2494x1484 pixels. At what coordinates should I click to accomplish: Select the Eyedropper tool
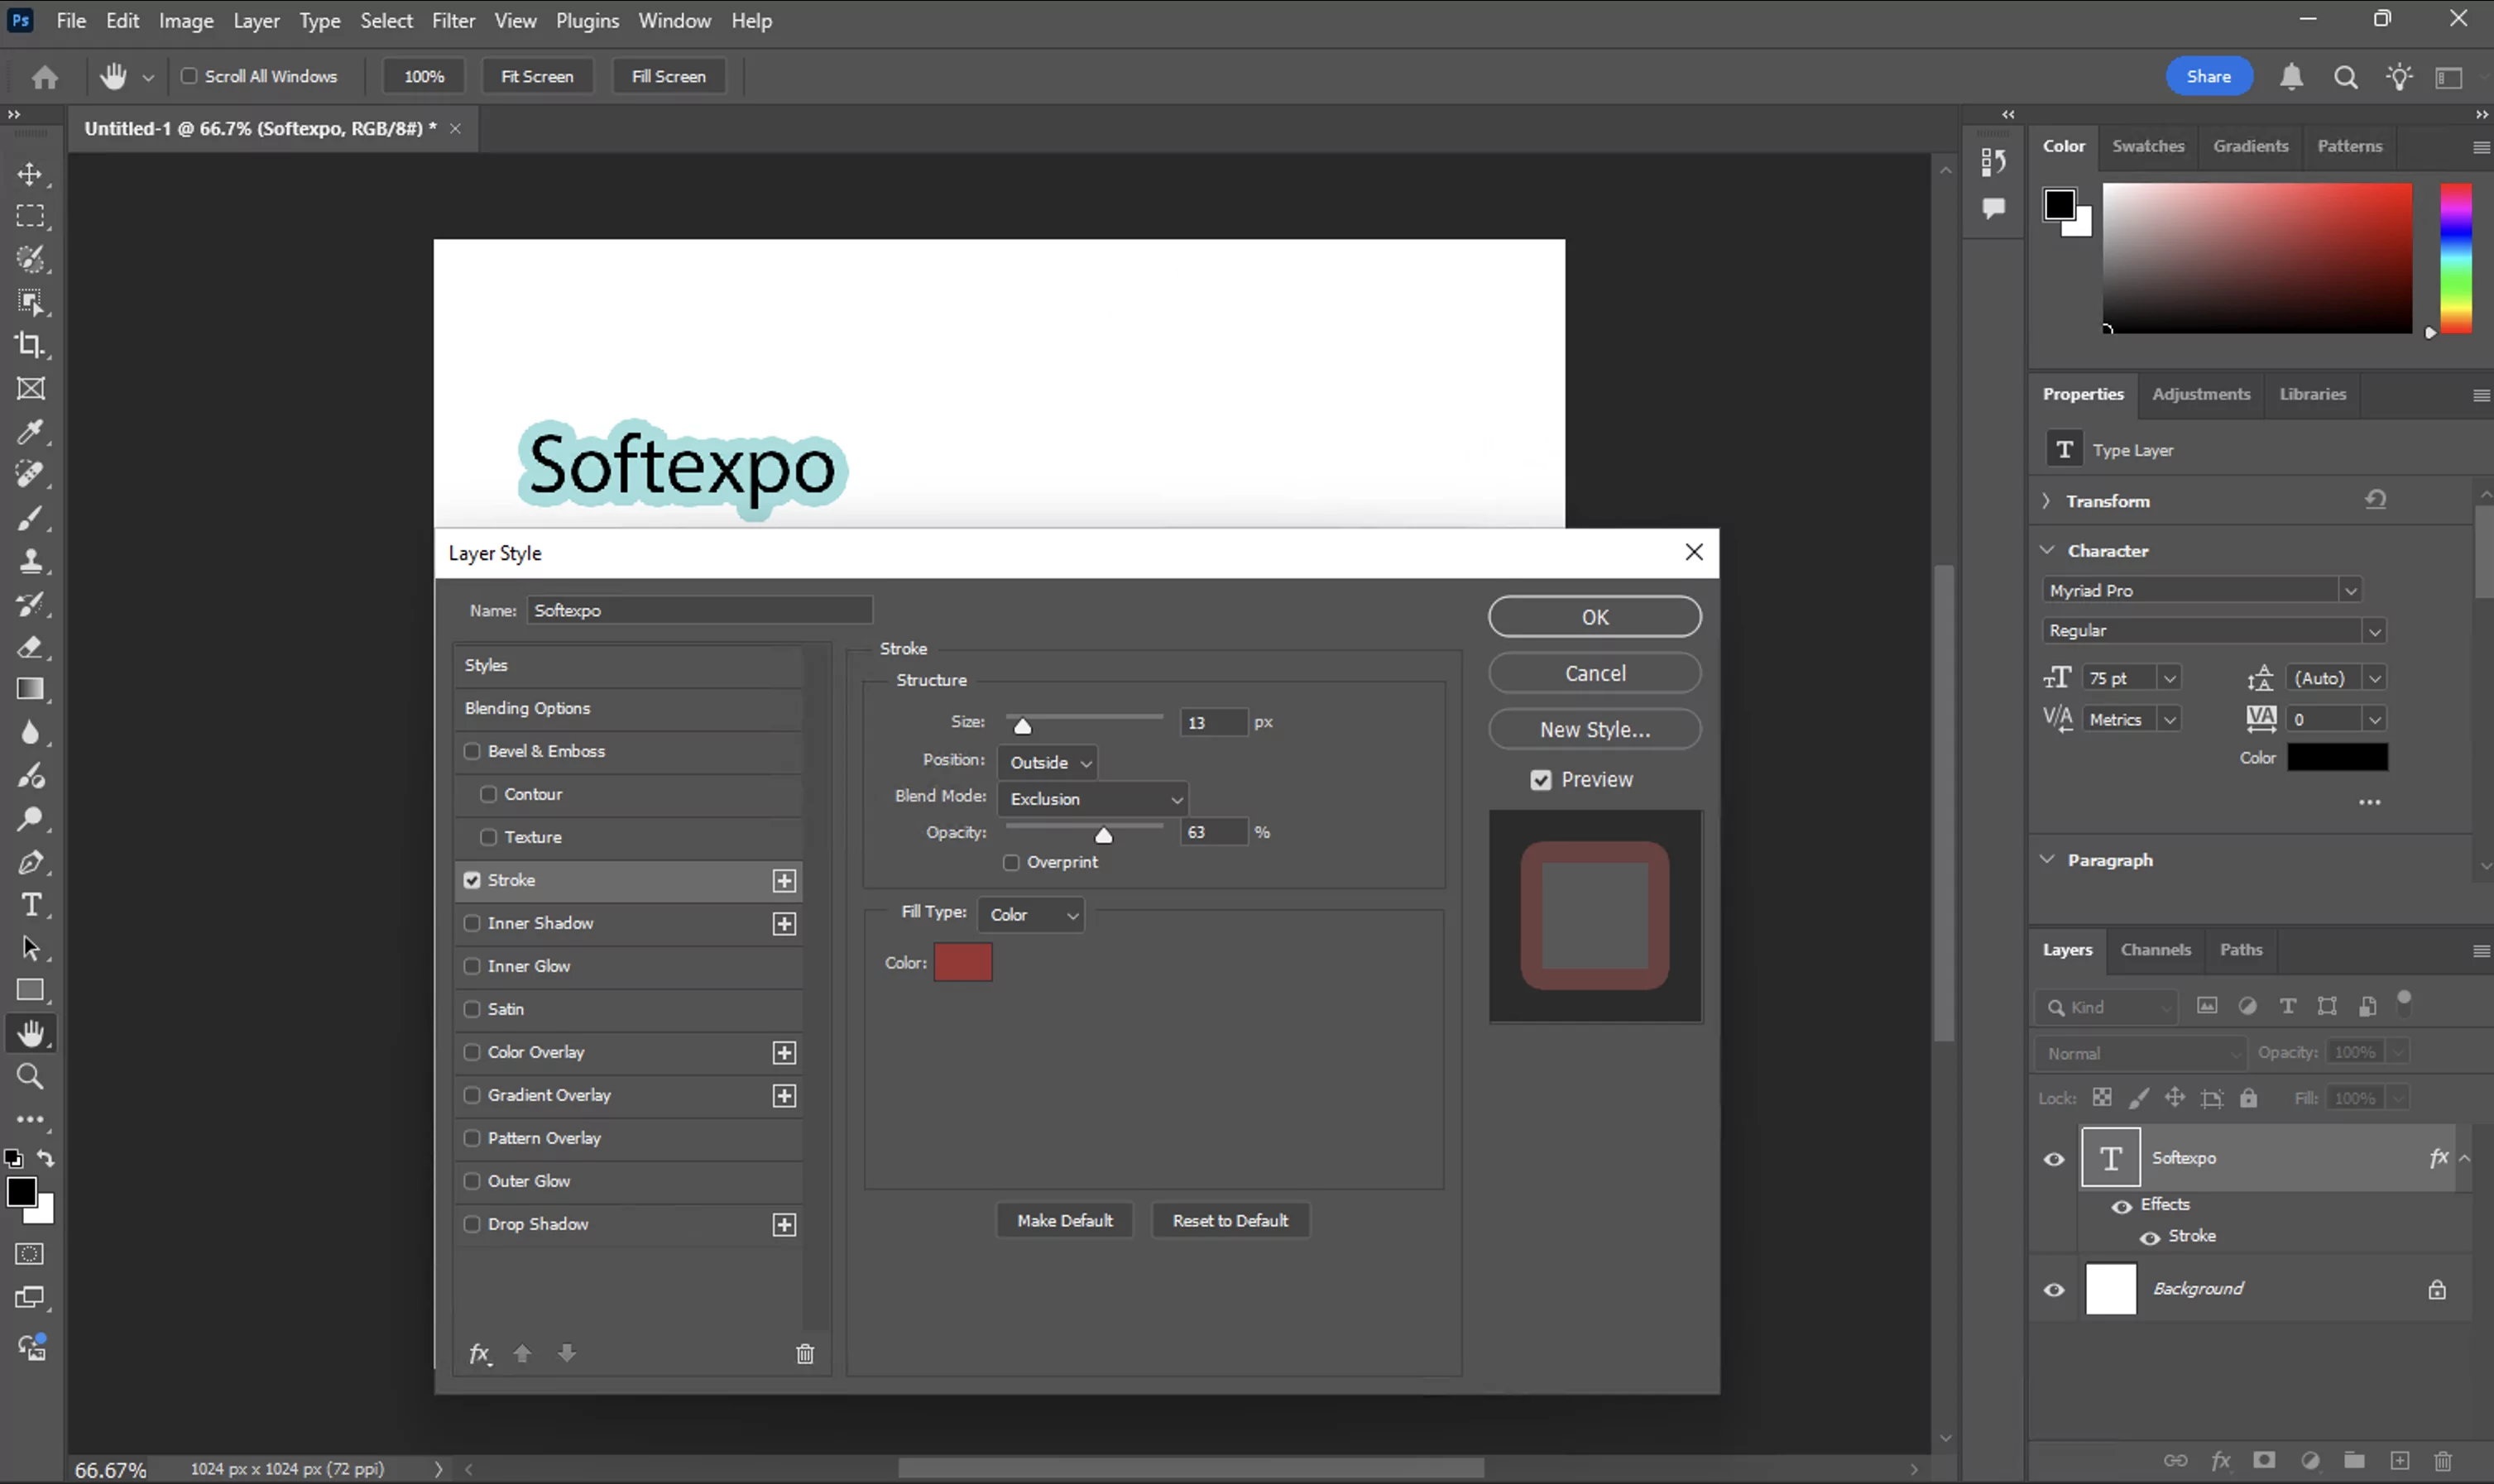click(x=31, y=431)
